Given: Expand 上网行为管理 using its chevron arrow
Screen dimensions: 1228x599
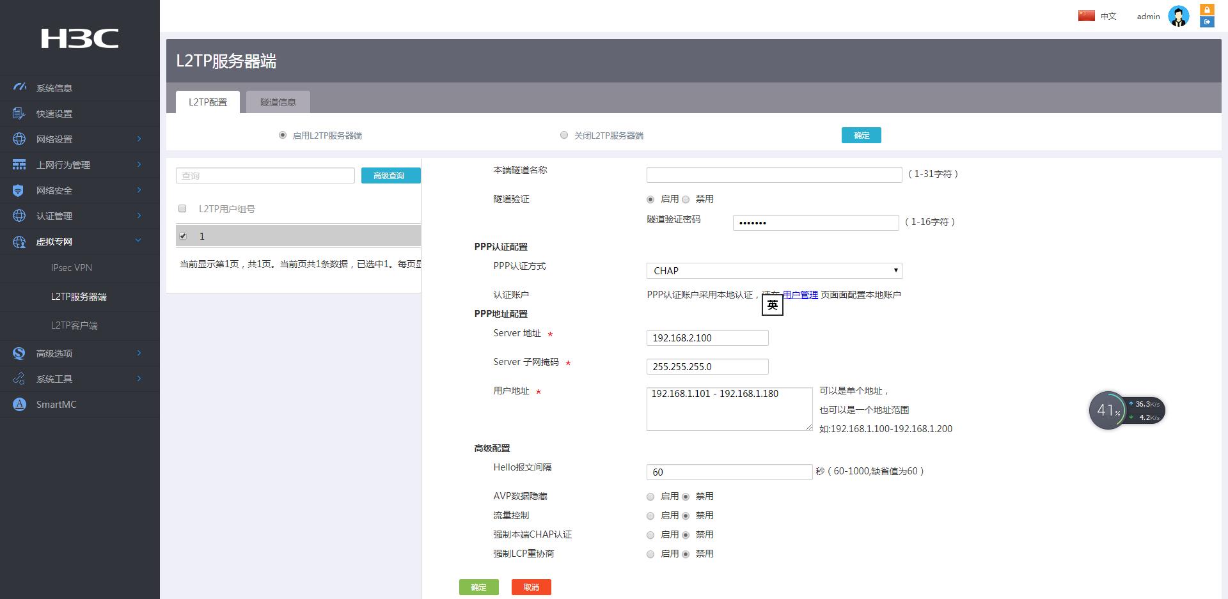Looking at the screenshot, I should 139,164.
